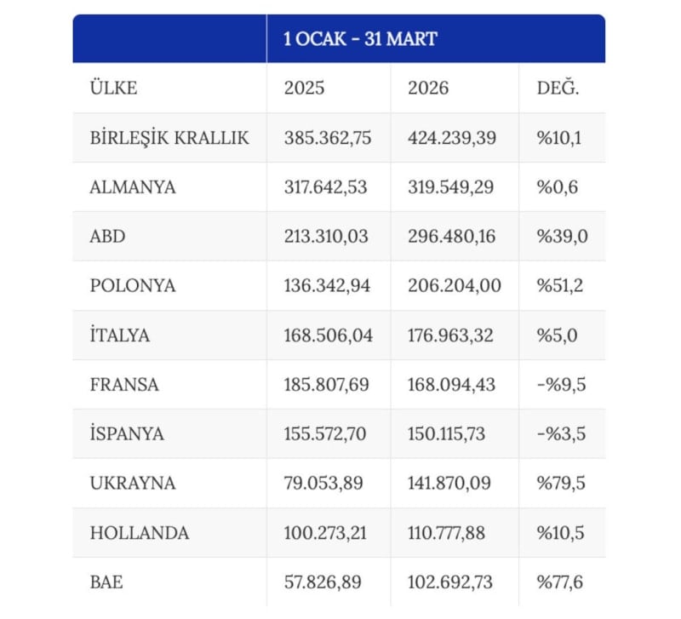Click the İTALYA country cell

120,335
